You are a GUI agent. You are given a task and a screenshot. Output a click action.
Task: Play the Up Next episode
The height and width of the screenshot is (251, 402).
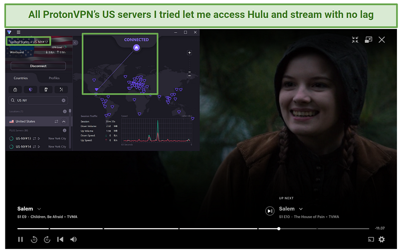click(x=270, y=211)
